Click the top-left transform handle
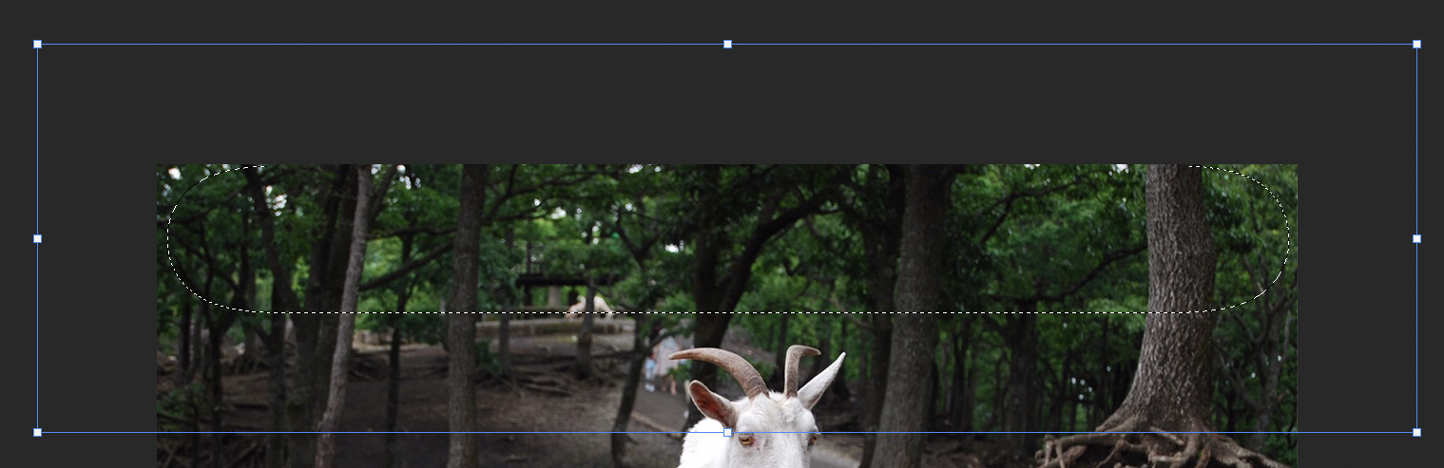Screen dimensions: 1444x468 38,45
